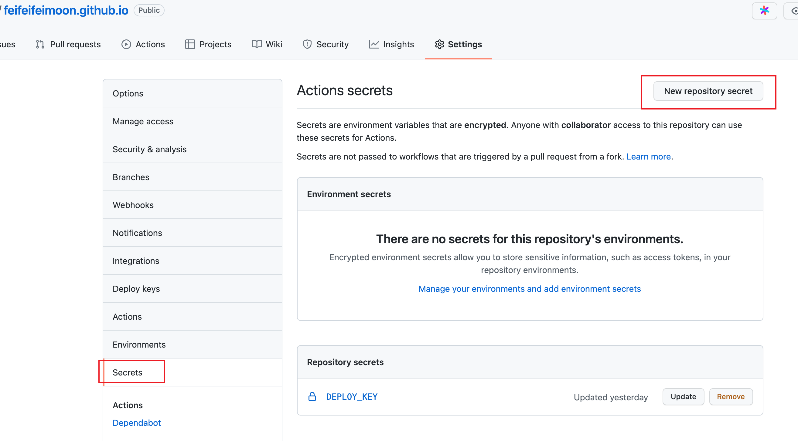The width and height of the screenshot is (798, 441).
Task: Select Deploy keys in settings sidebar
Action: pos(136,289)
